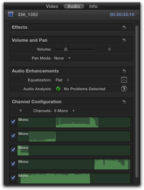The image size is (144, 190).
Task: Switch to the Info tab
Action: [x=93, y=6]
